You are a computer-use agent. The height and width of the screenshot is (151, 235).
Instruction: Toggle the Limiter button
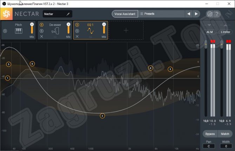coord(225,32)
